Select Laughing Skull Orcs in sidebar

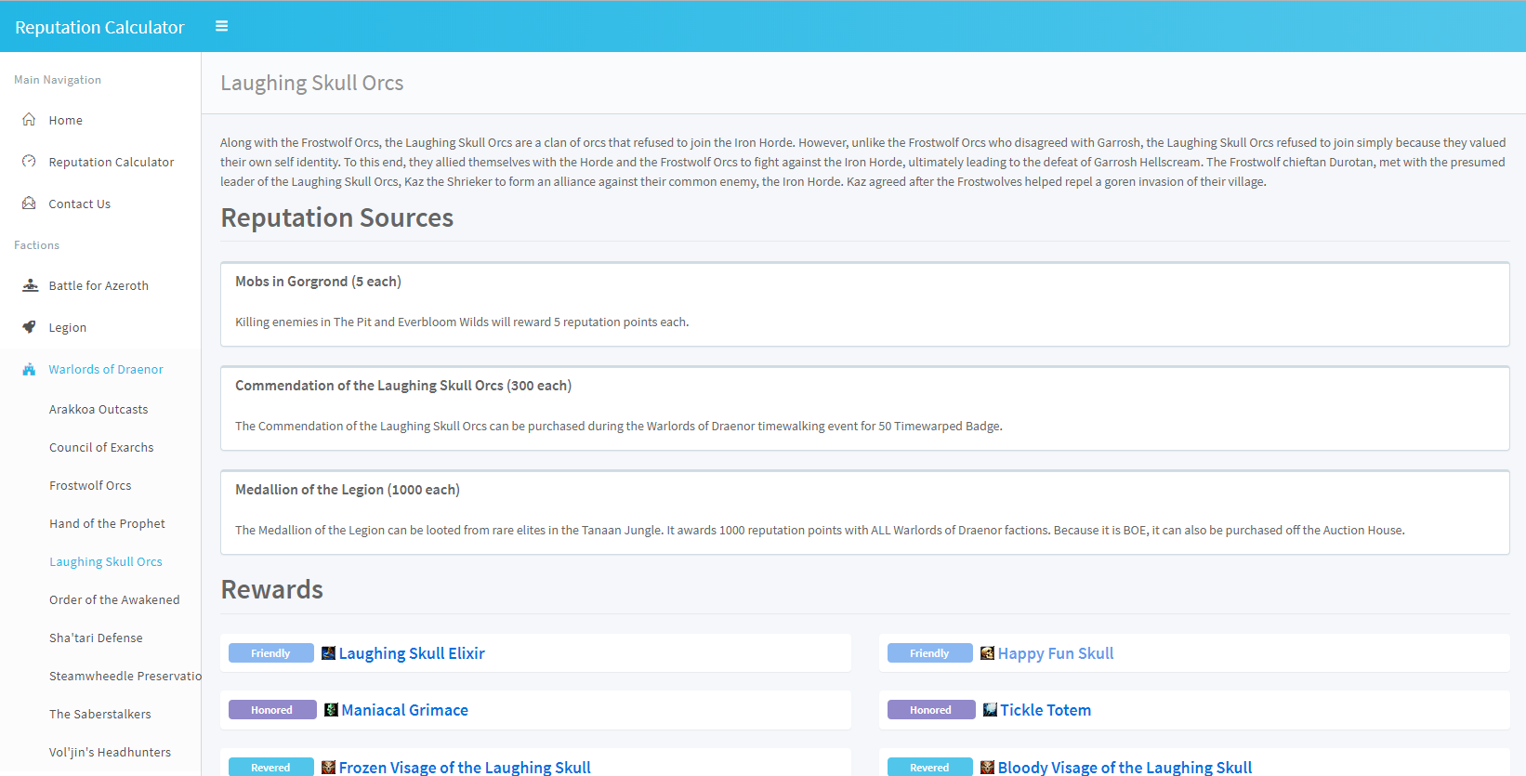pos(106,561)
